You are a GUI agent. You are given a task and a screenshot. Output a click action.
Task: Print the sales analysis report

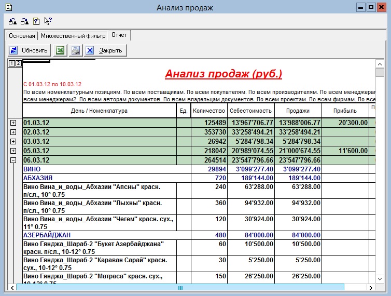pyautogui.click(x=76, y=50)
